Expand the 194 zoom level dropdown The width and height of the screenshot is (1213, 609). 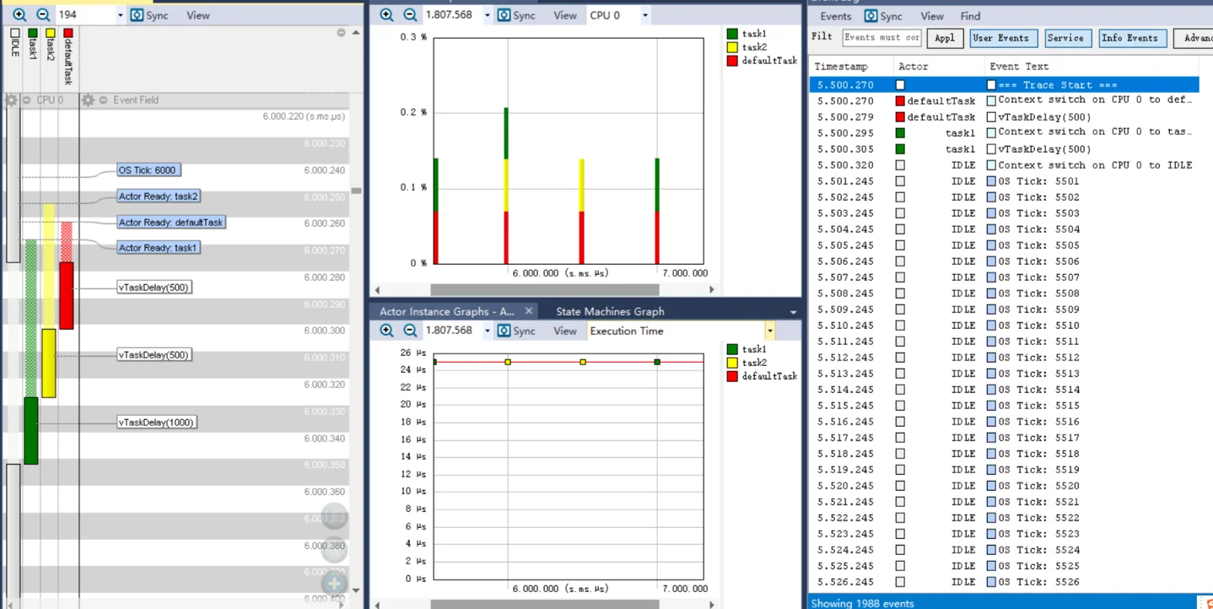tap(120, 15)
